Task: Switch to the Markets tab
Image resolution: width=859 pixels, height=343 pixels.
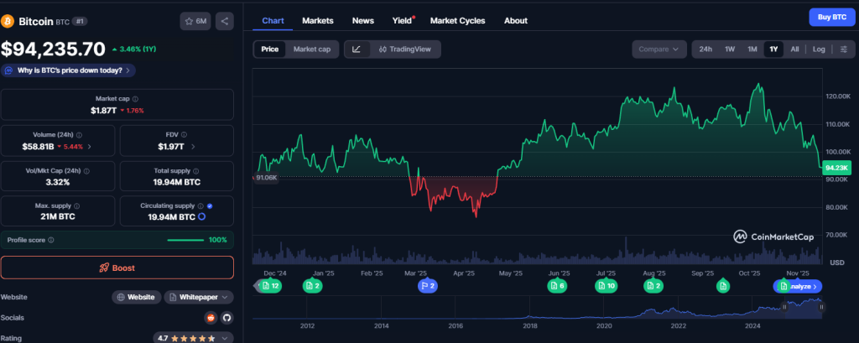Action: (x=317, y=20)
